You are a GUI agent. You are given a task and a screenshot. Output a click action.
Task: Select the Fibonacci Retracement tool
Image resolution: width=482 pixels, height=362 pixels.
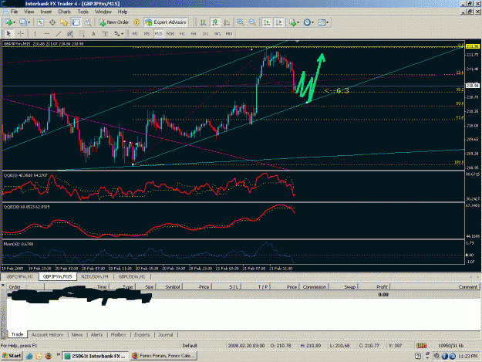pyautogui.click(x=82, y=33)
